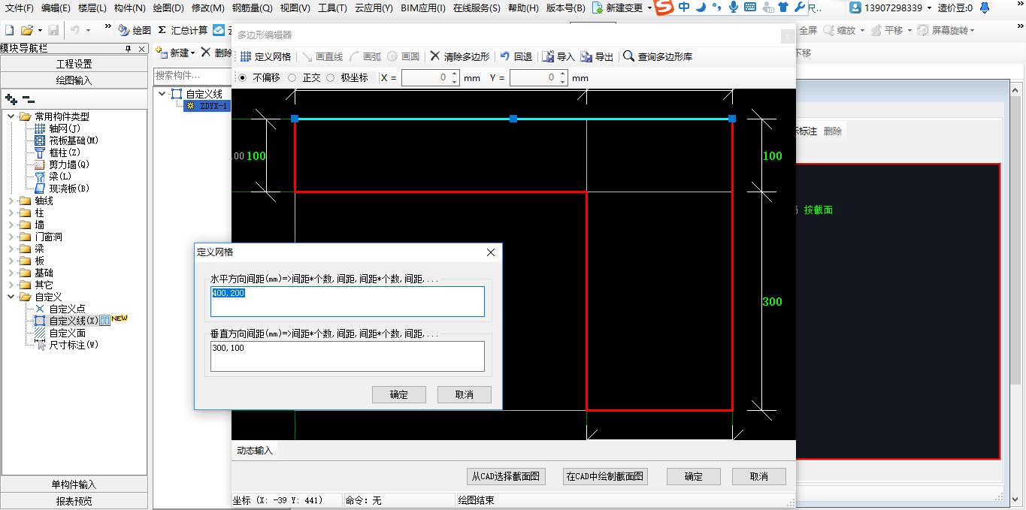Increase the X coordinate value with spinner up
The width and height of the screenshot is (1026, 510).
click(455, 74)
